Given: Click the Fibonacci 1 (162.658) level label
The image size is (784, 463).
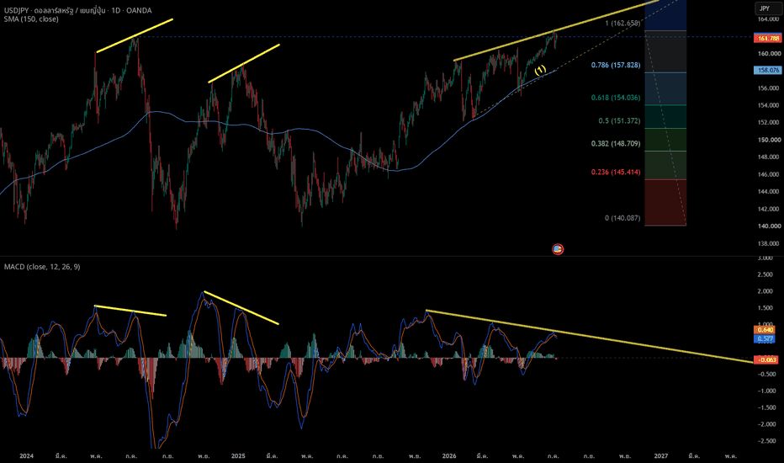Looking at the screenshot, I should point(622,24).
